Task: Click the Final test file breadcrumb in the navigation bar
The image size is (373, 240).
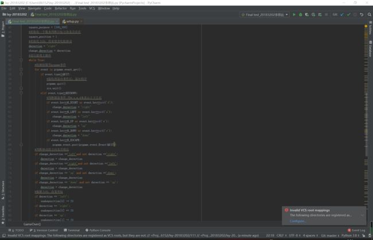Action: [54, 14]
